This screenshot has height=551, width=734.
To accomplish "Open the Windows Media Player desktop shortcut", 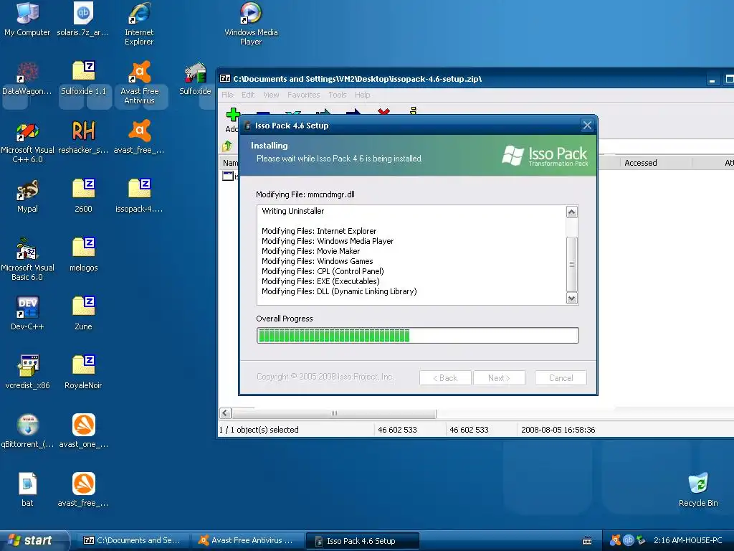I will (251, 24).
